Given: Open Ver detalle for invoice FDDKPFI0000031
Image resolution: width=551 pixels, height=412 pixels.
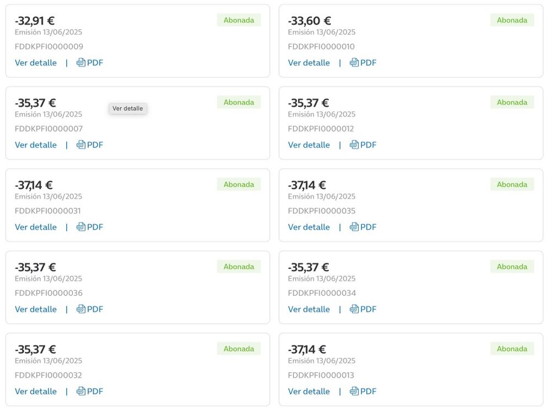Looking at the screenshot, I should coord(36,228).
